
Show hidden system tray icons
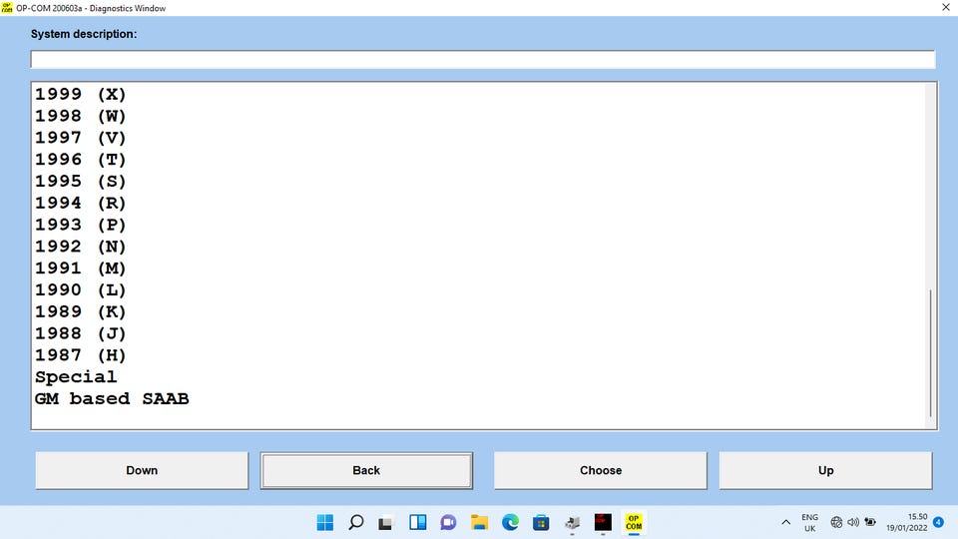tap(785, 522)
